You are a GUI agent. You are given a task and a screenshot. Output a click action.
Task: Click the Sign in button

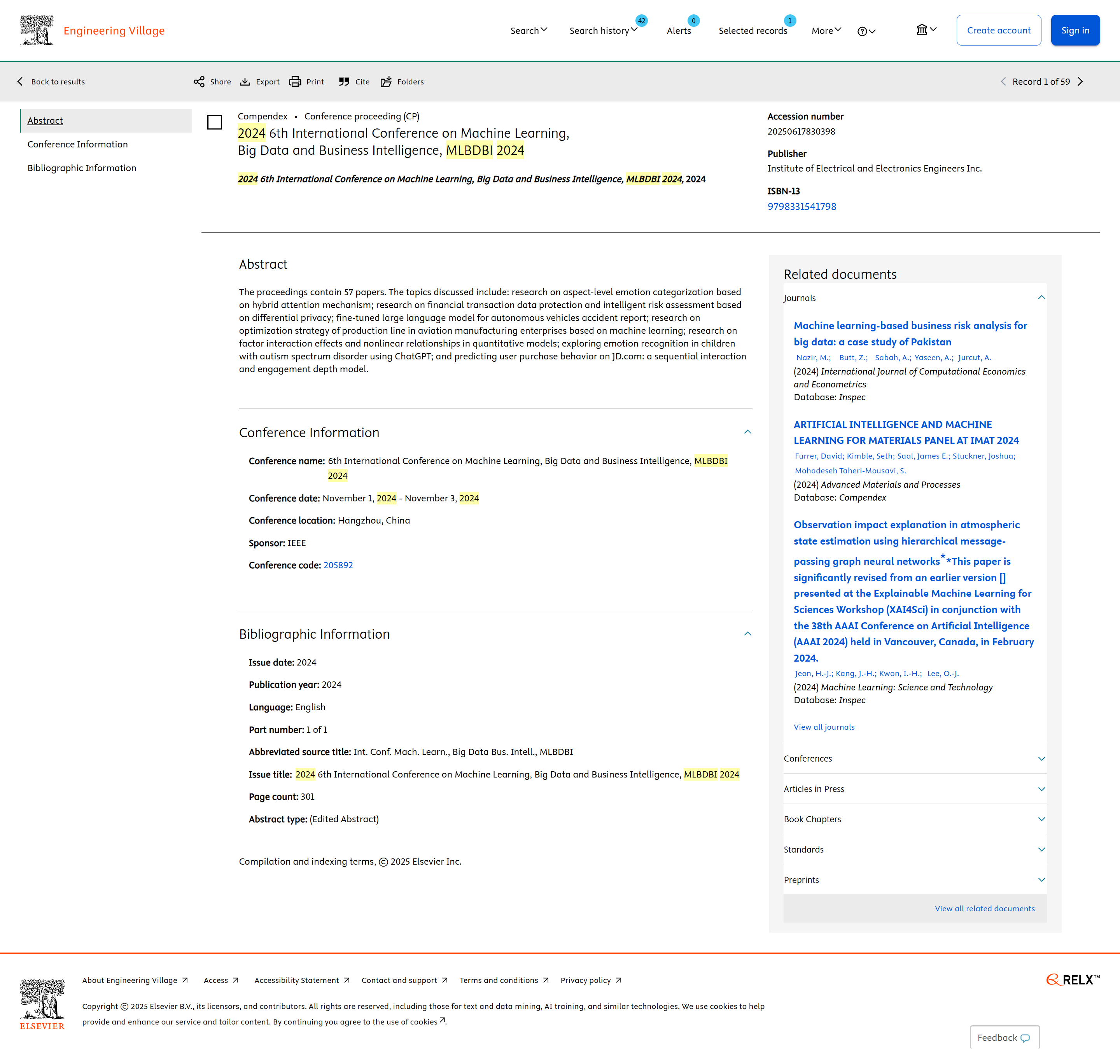[x=1075, y=30]
